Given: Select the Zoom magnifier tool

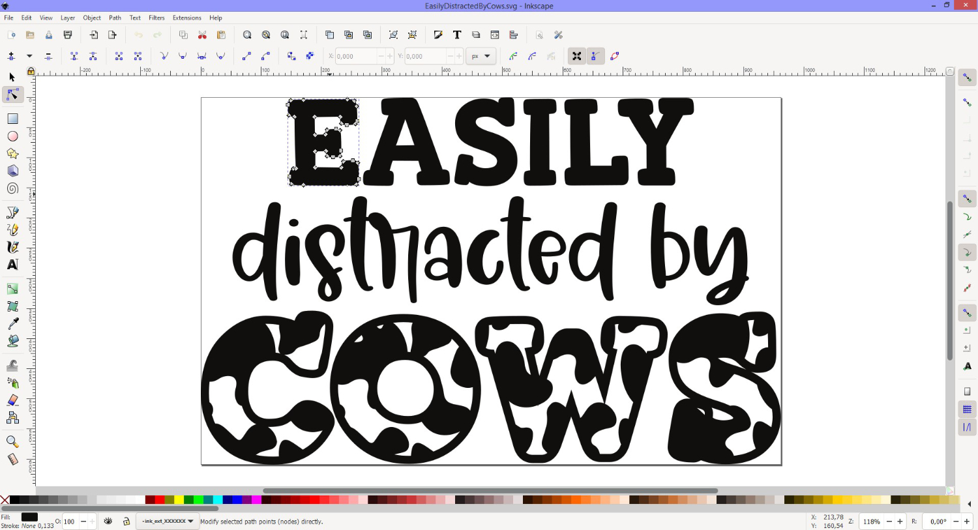Looking at the screenshot, I should (x=12, y=442).
